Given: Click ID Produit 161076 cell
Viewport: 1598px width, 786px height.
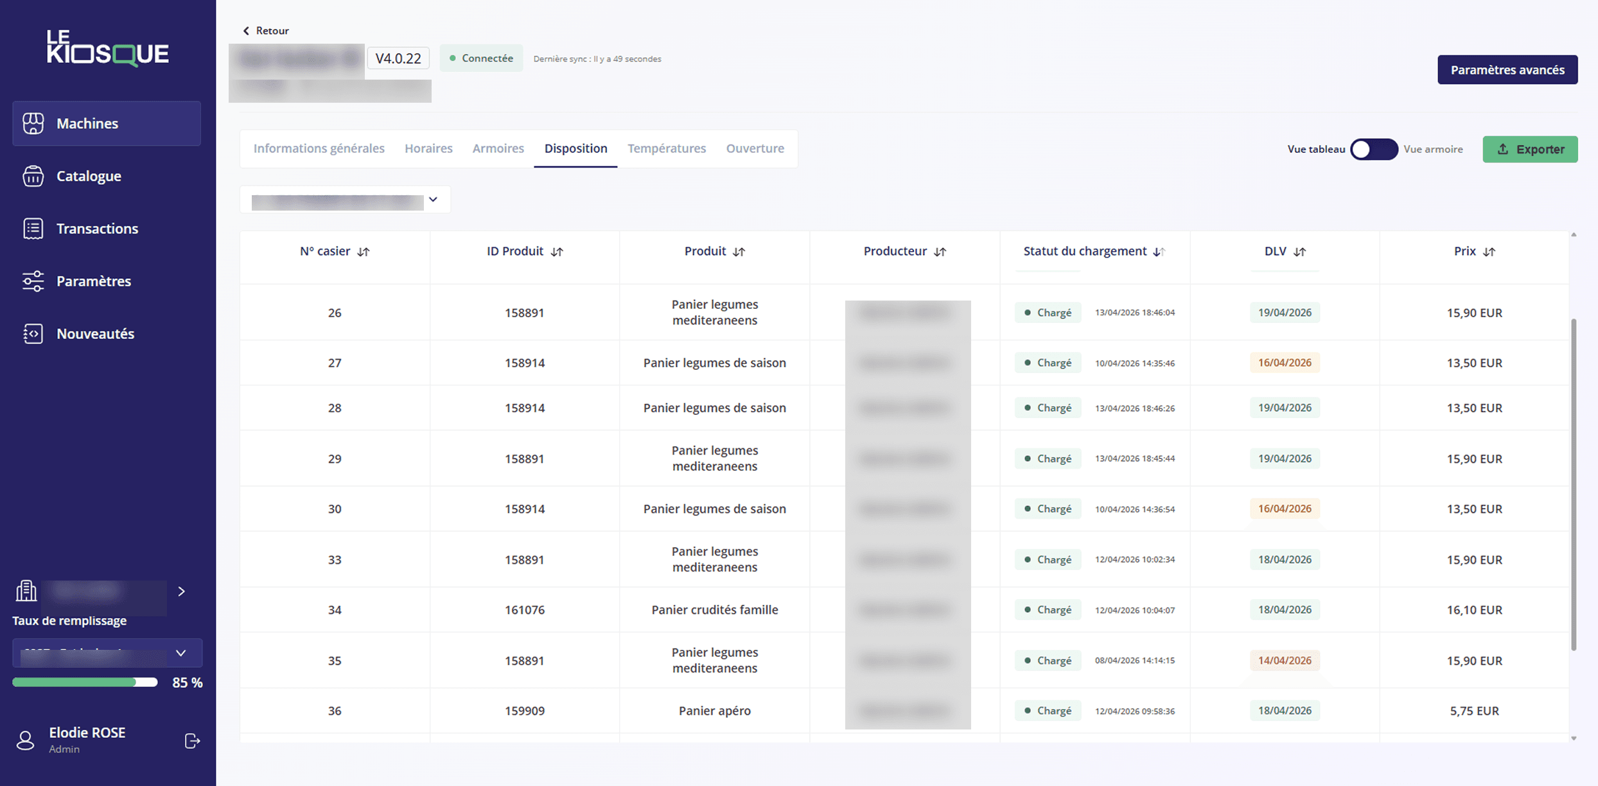Looking at the screenshot, I should (x=525, y=609).
